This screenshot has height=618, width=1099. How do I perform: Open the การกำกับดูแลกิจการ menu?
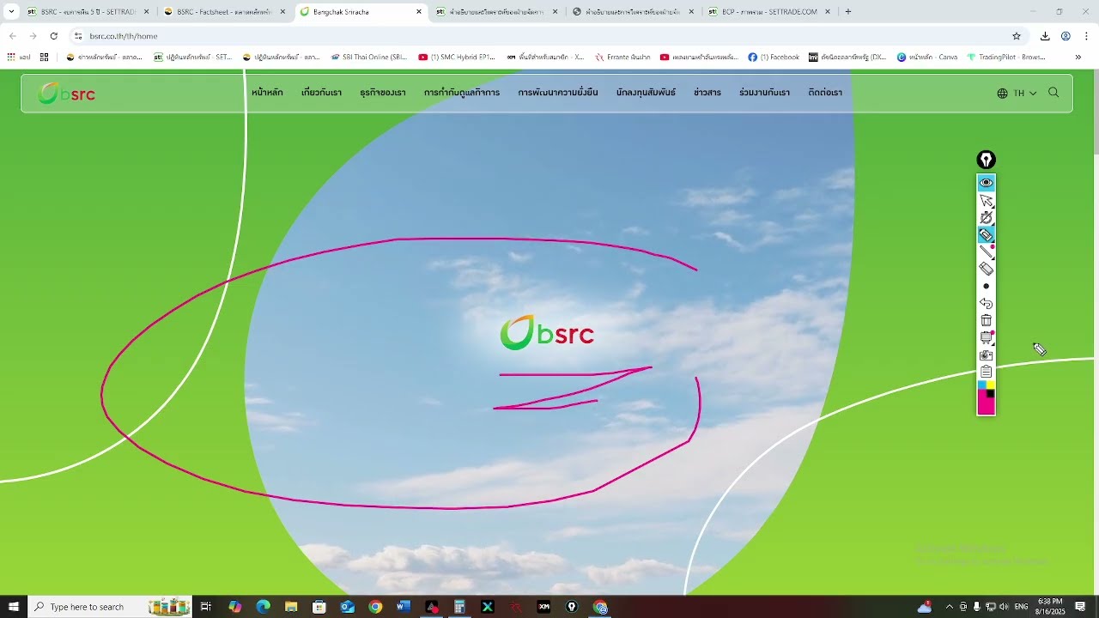coord(462,93)
